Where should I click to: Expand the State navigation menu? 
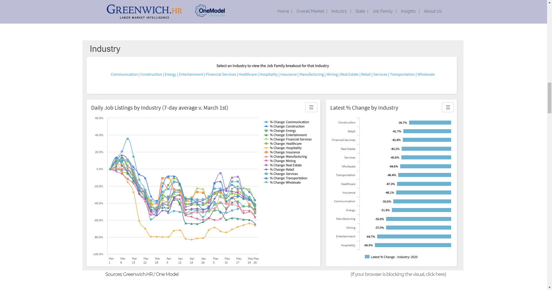(360, 11)
